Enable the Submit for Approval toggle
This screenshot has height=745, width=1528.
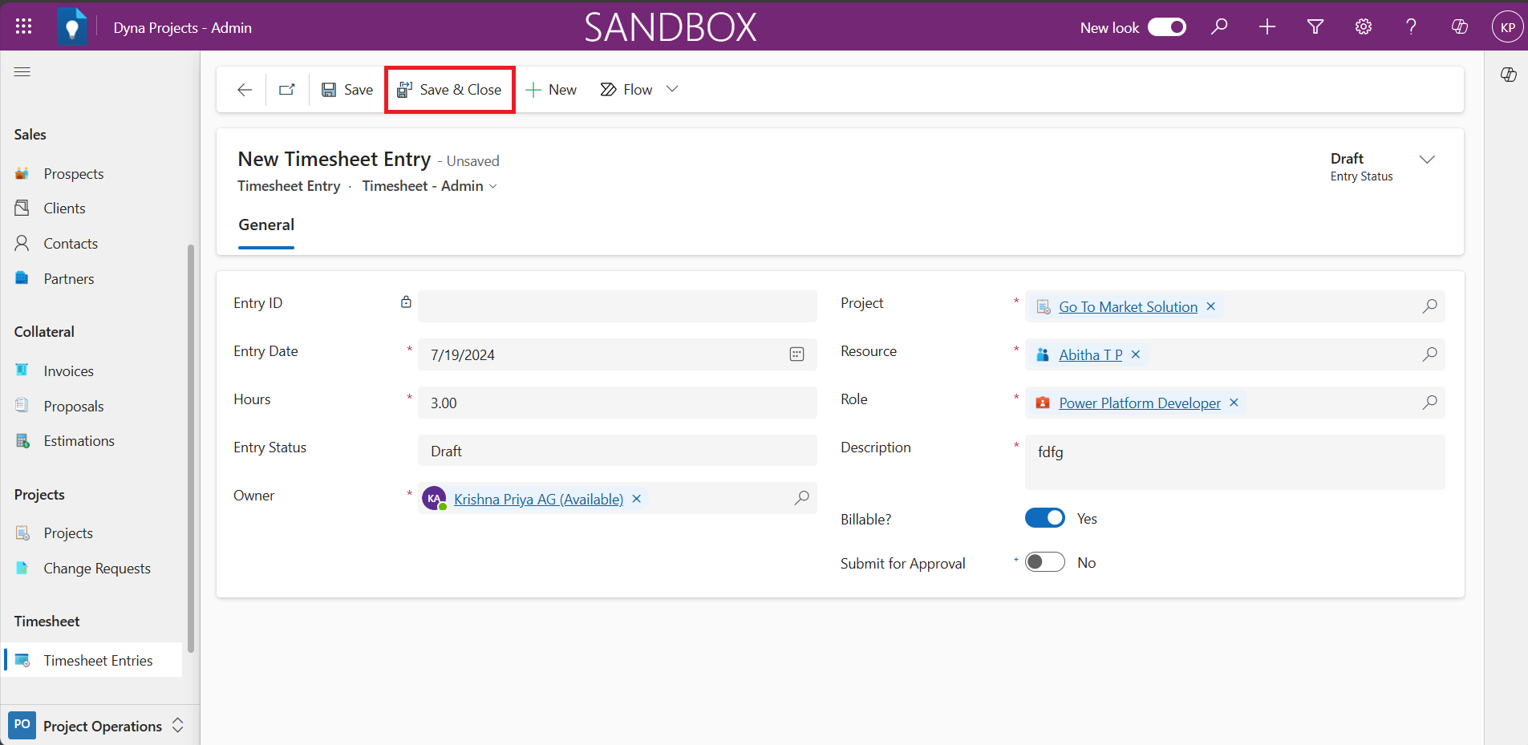point(1045,561)
